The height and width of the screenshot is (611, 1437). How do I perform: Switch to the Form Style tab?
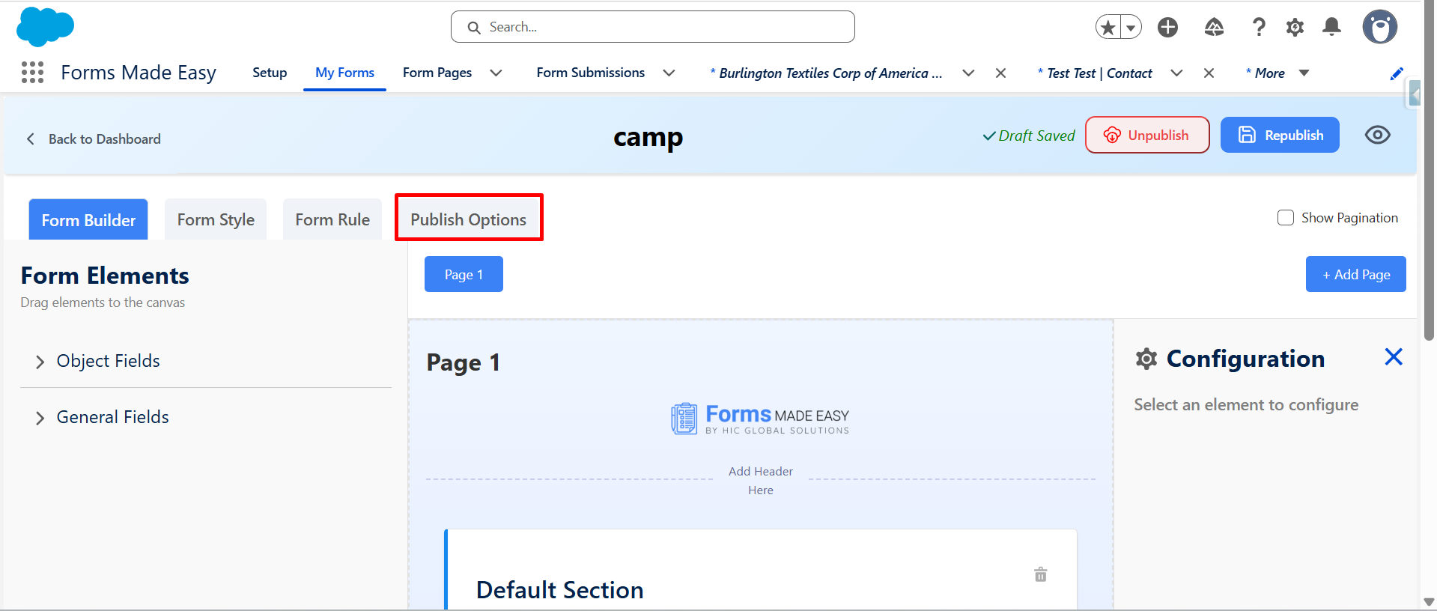[216, 219]
